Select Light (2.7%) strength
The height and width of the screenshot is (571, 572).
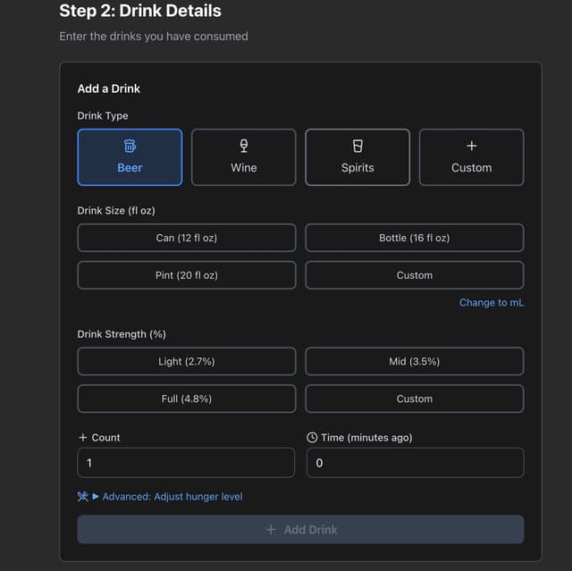187,361
